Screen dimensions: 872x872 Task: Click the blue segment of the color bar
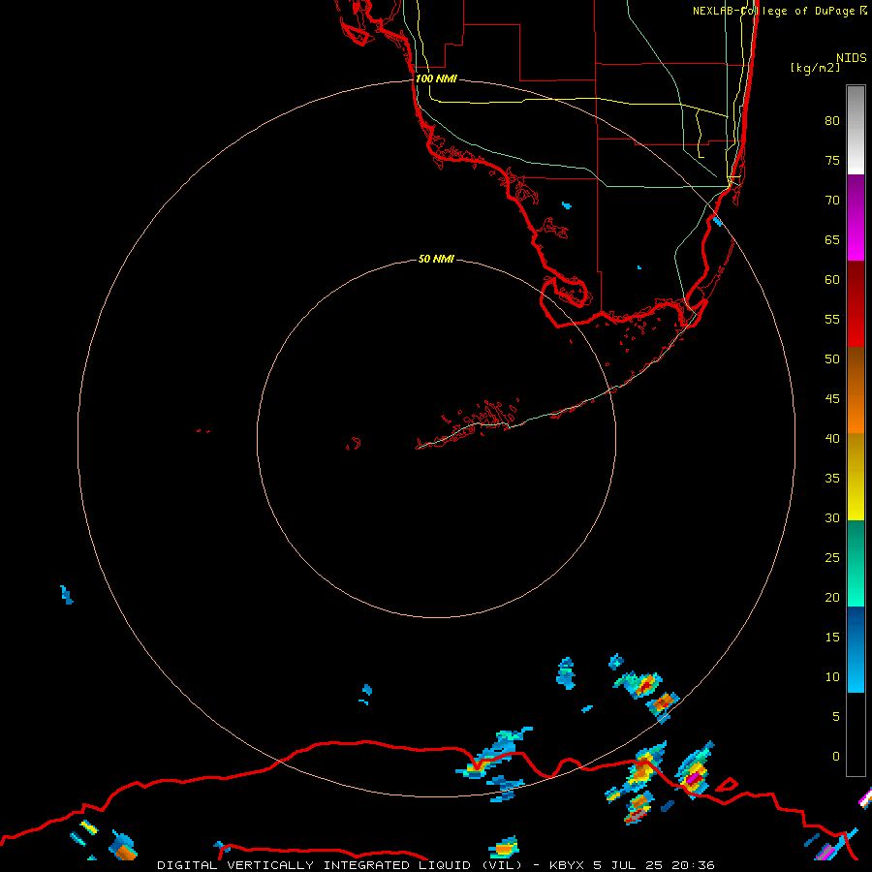tap(856, 649)
